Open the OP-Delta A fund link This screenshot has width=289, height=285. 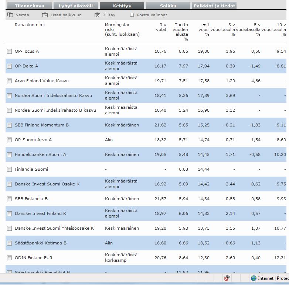[x=26, y=66]
